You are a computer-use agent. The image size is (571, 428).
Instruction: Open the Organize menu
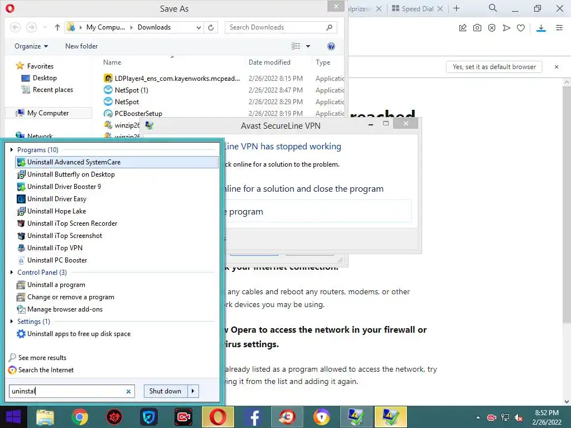pos(31,46)
